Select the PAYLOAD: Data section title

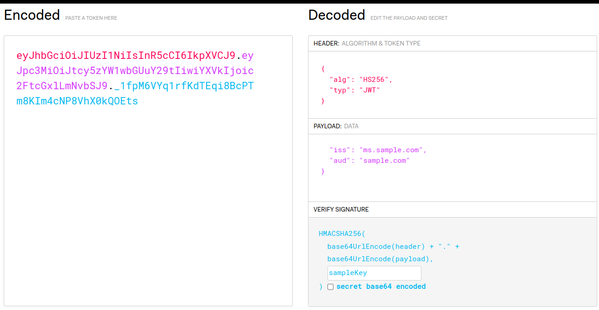(336, 126)
